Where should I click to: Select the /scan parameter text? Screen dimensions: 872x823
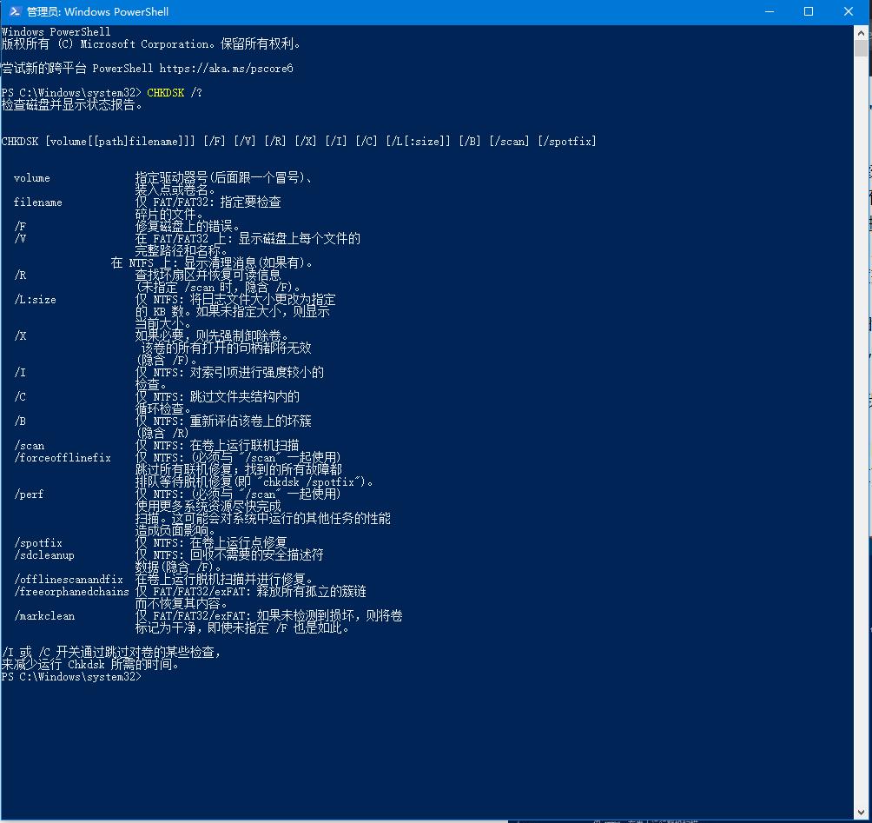[x=29, y=445]
